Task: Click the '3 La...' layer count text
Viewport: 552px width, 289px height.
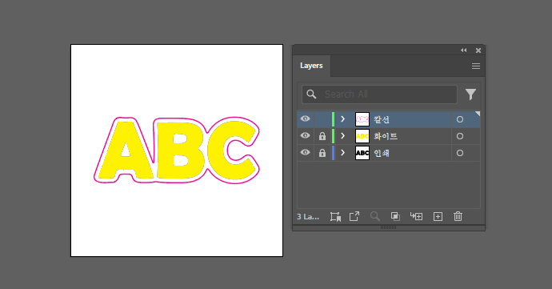Action: point(308,217)
